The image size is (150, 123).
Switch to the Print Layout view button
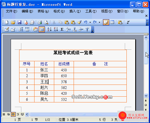click(13, 114)
